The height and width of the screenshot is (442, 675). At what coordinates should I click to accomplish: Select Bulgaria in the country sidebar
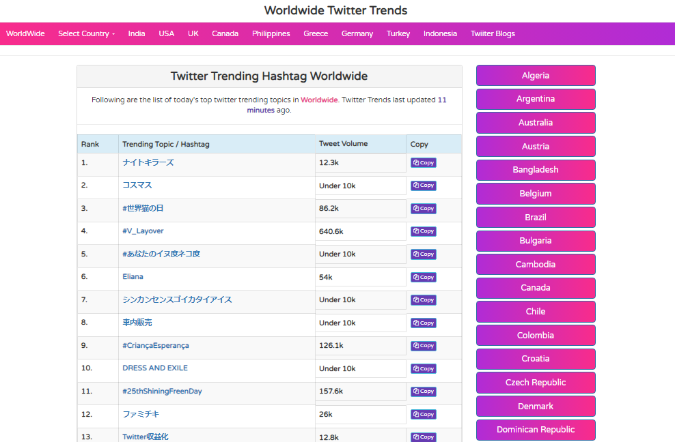(536, 241)
